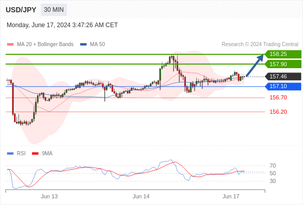
Task: Click the 'Research © 2024 Trading Central' credit
Action: tap(260, 45)
